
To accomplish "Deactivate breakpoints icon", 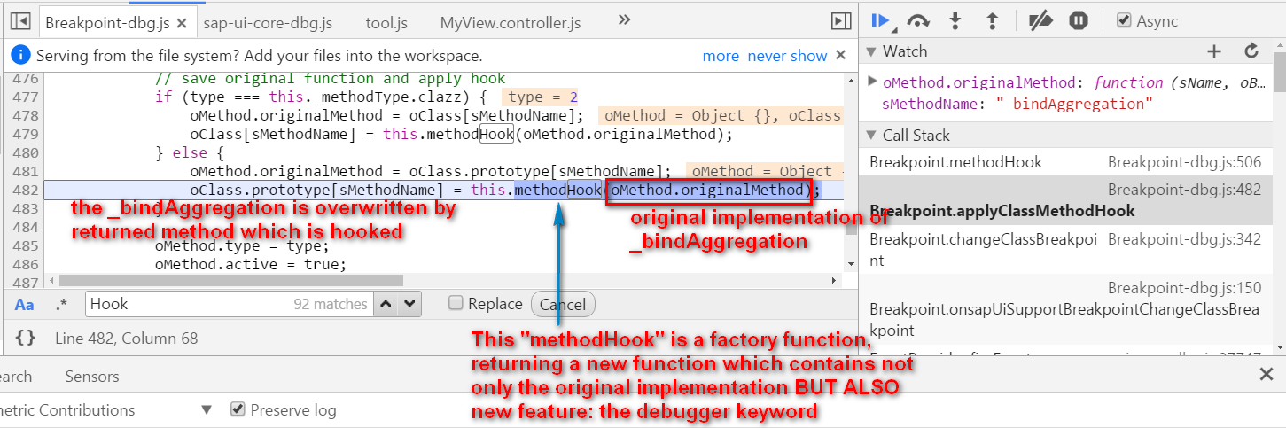I will 1040,20.
